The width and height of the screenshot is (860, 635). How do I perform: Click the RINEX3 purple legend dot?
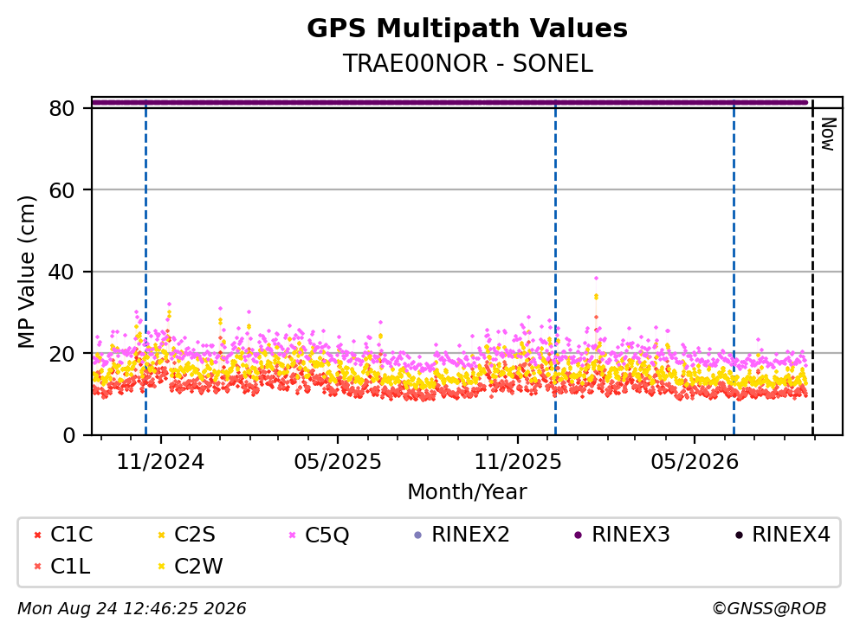[x=578, y=535]
